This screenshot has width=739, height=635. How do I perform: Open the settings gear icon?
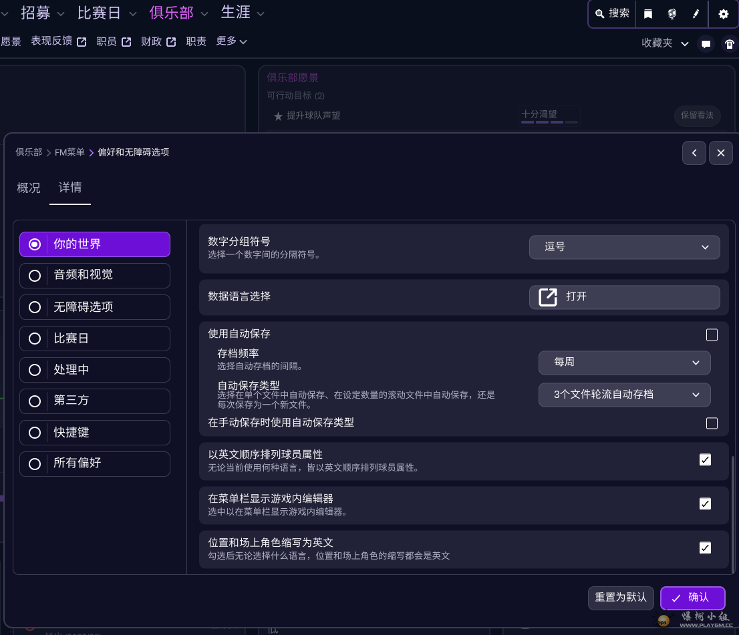(x=724, y=14)
